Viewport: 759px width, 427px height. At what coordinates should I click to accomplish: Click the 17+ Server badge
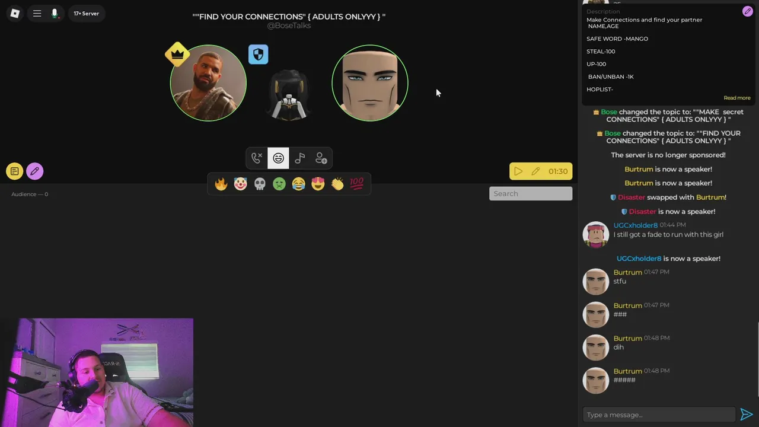(87, 13)
